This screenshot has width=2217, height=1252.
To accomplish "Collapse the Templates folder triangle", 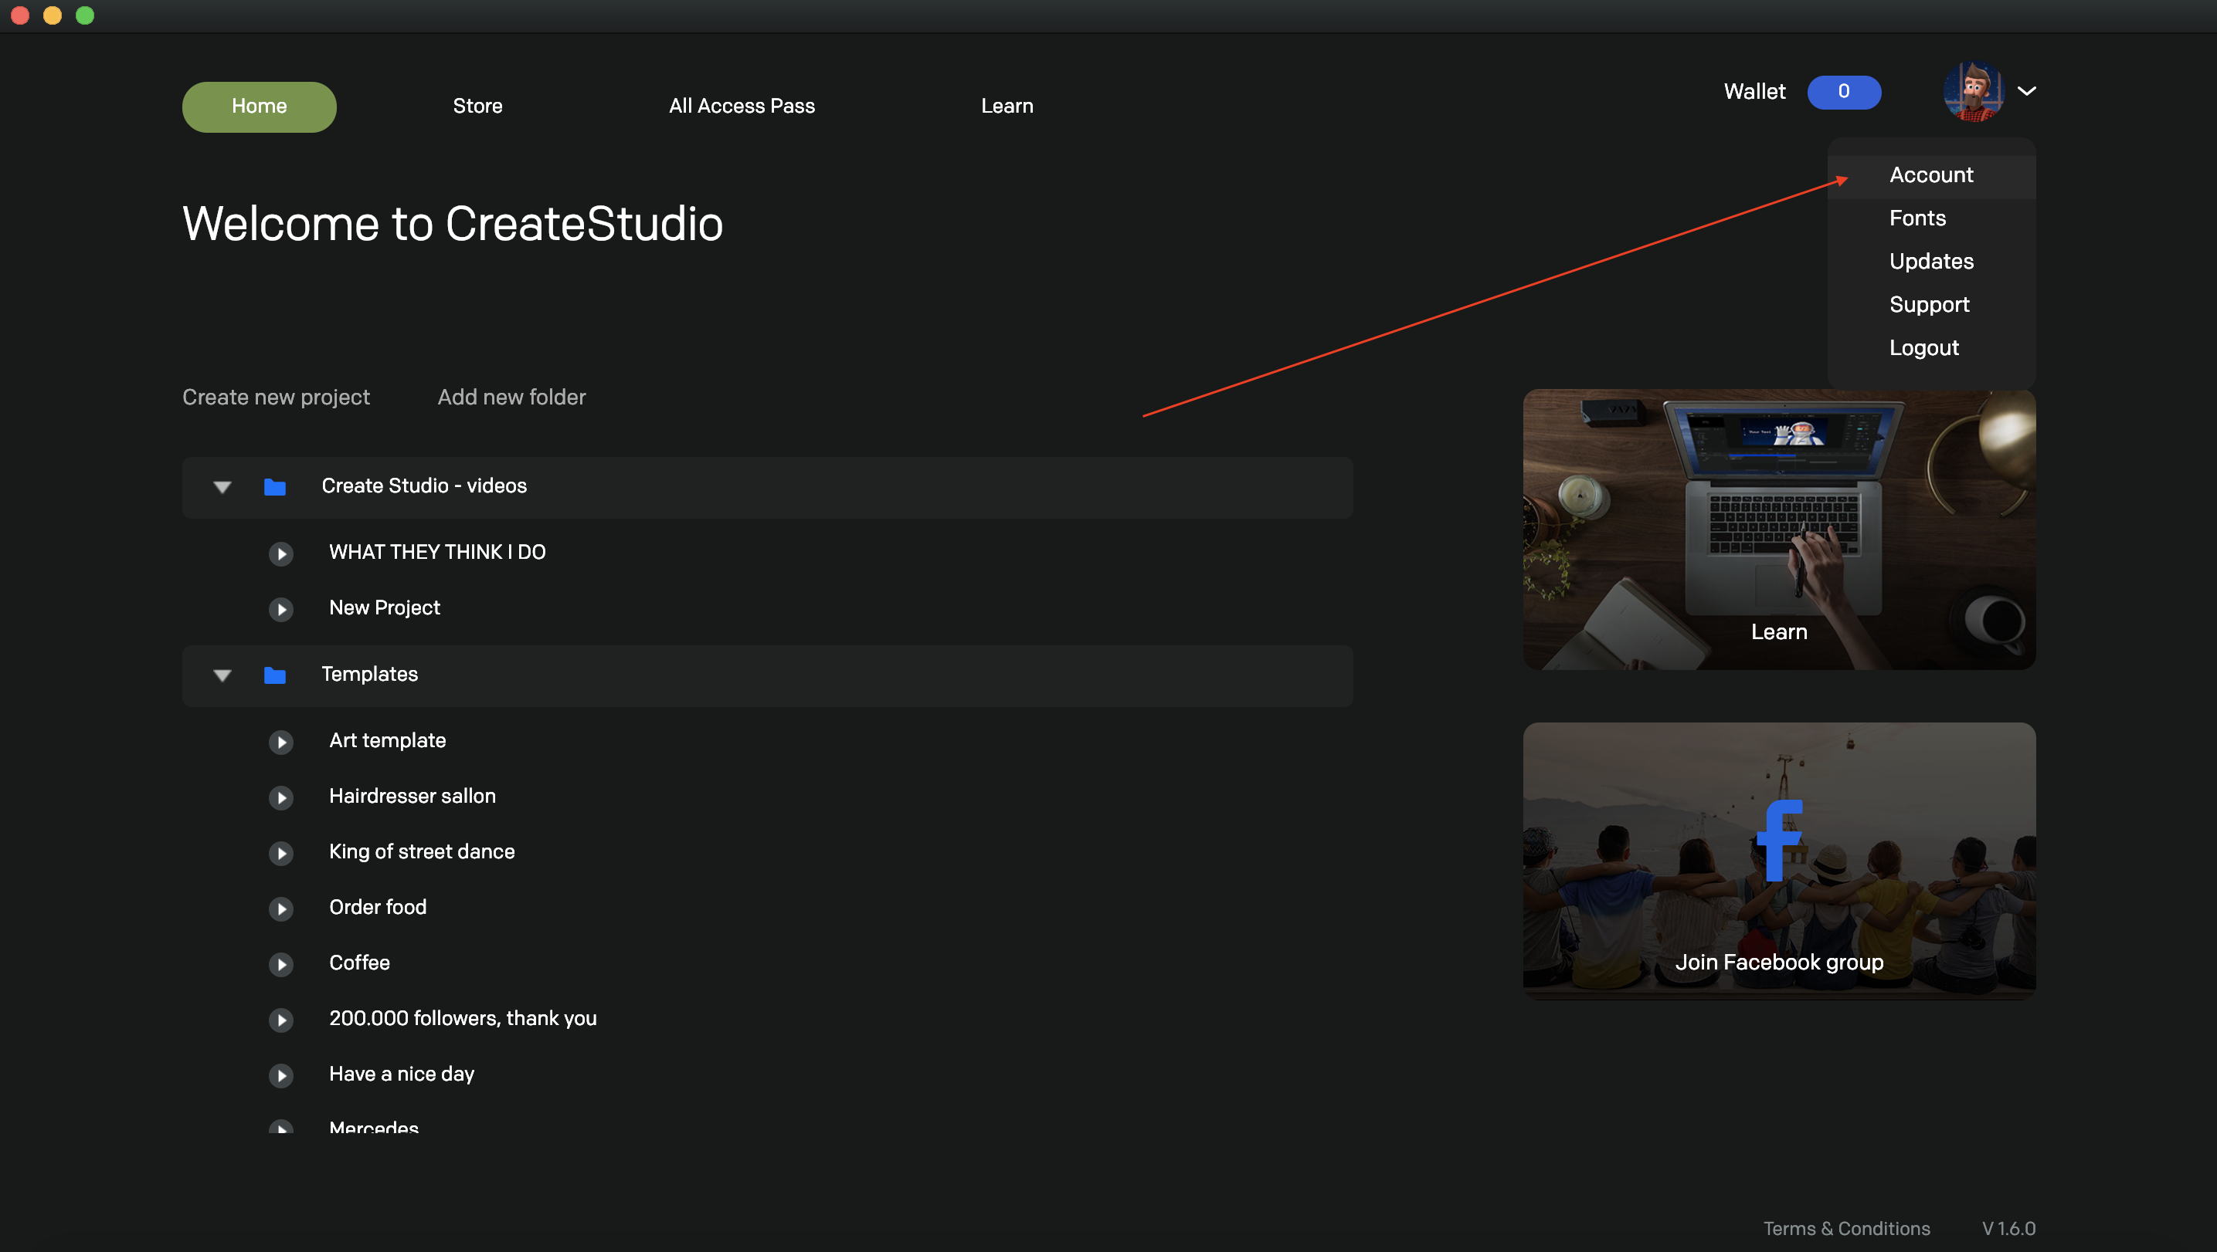I will pos(222,675).
